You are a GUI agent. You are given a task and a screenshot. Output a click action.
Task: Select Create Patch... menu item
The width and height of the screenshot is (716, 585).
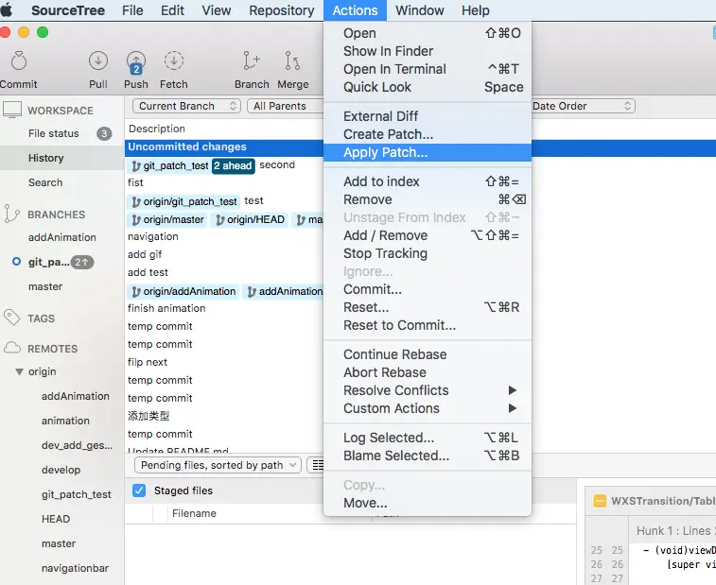click(428, 134)
